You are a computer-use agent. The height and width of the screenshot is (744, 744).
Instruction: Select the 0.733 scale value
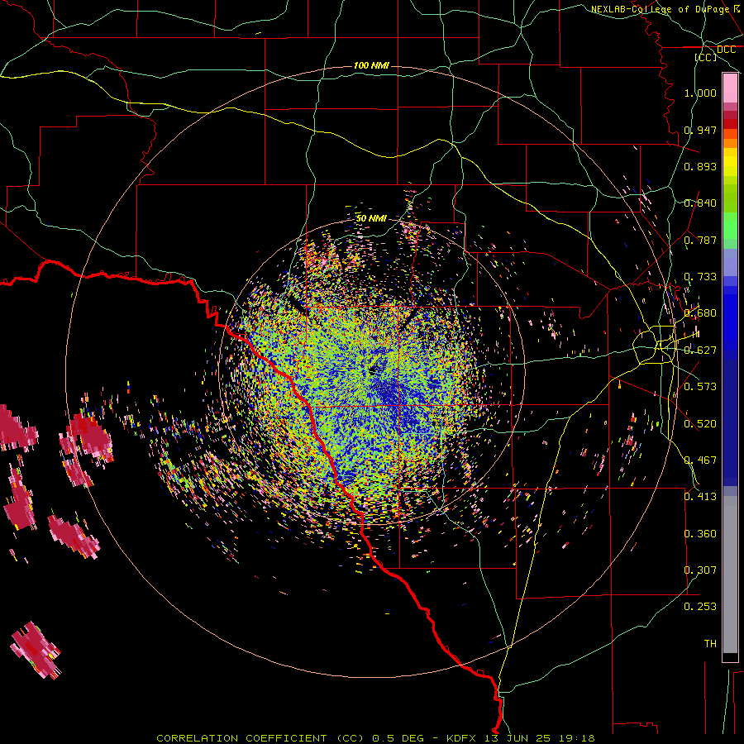(700, 277)
